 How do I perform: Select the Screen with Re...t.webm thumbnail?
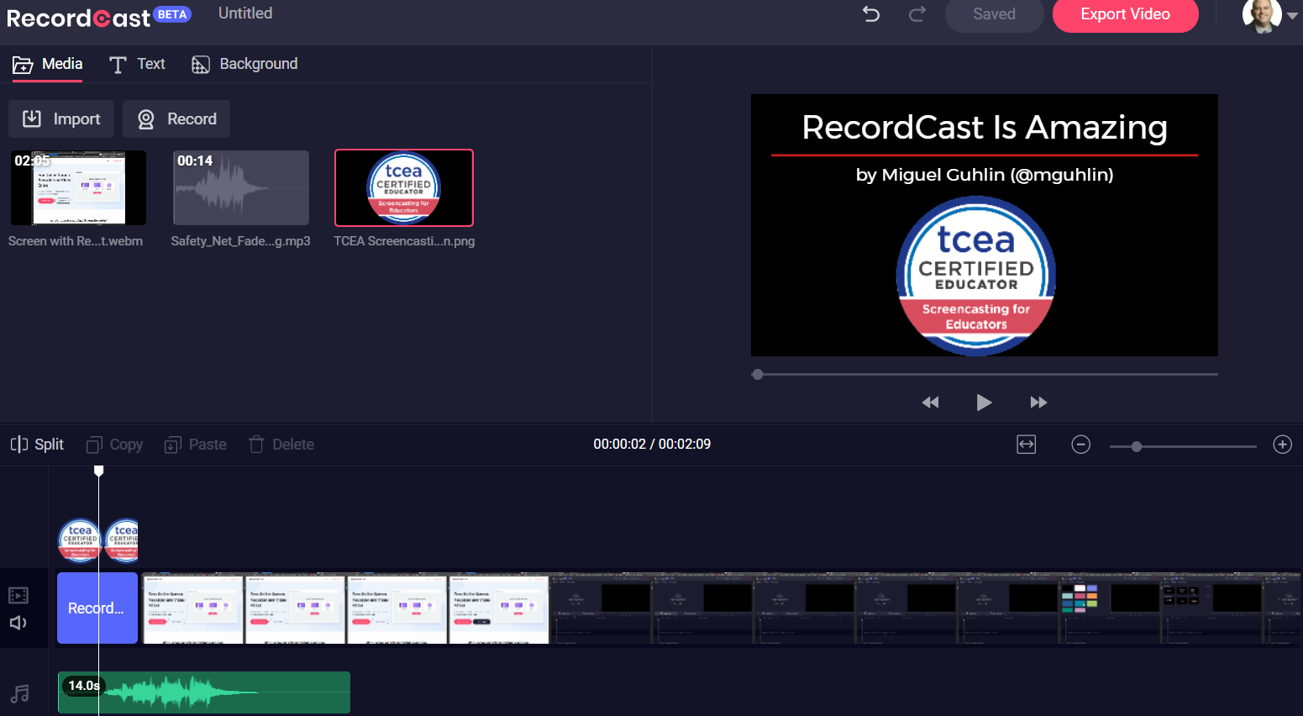78,187
